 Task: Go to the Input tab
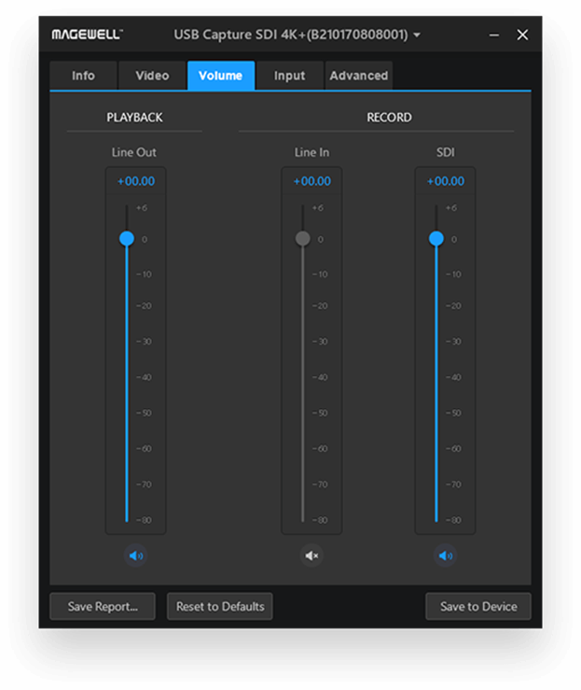[290, 76]
